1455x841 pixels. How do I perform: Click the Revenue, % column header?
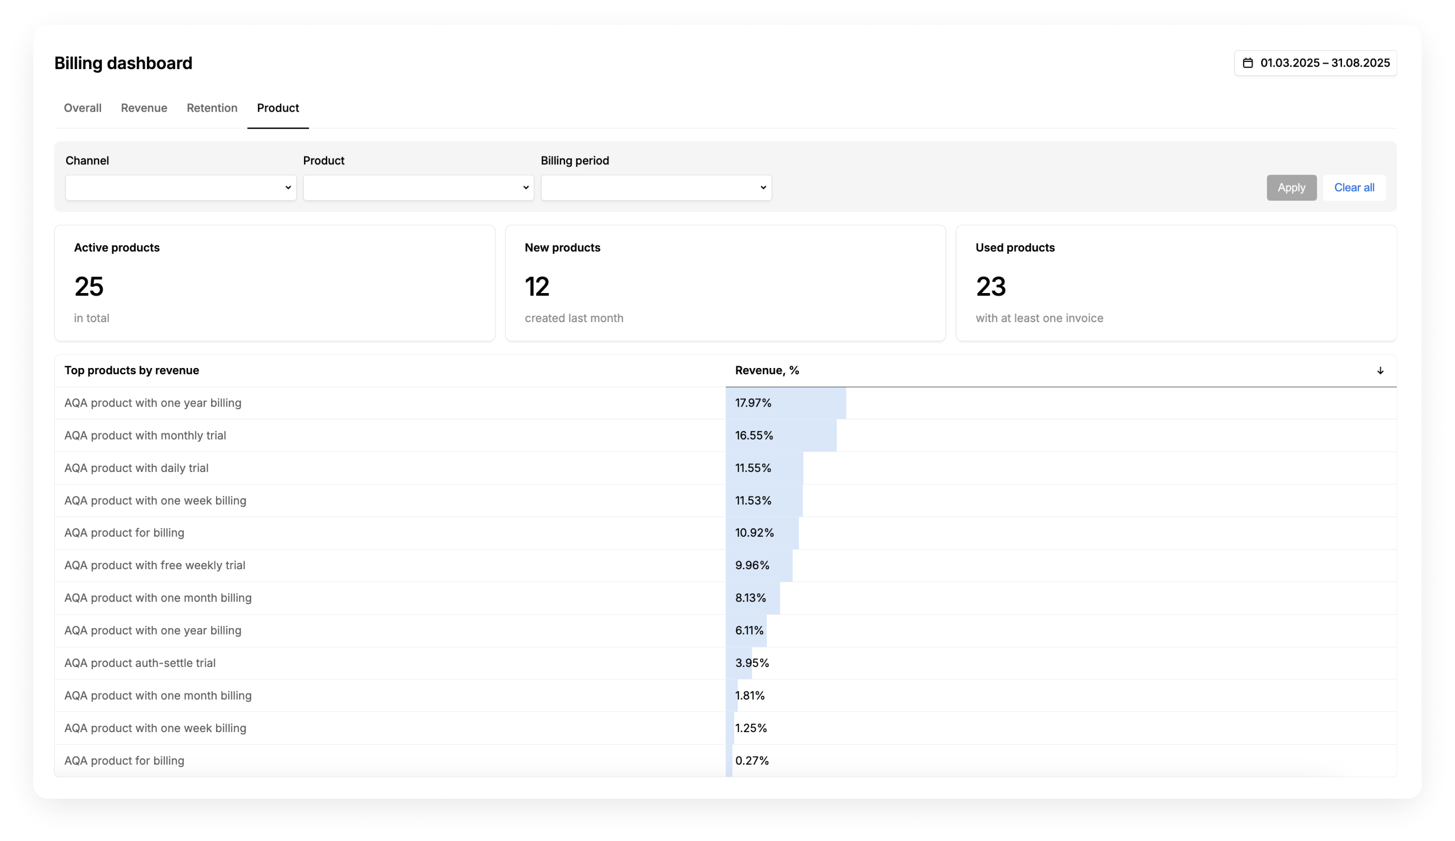click(x=767, y=371)
